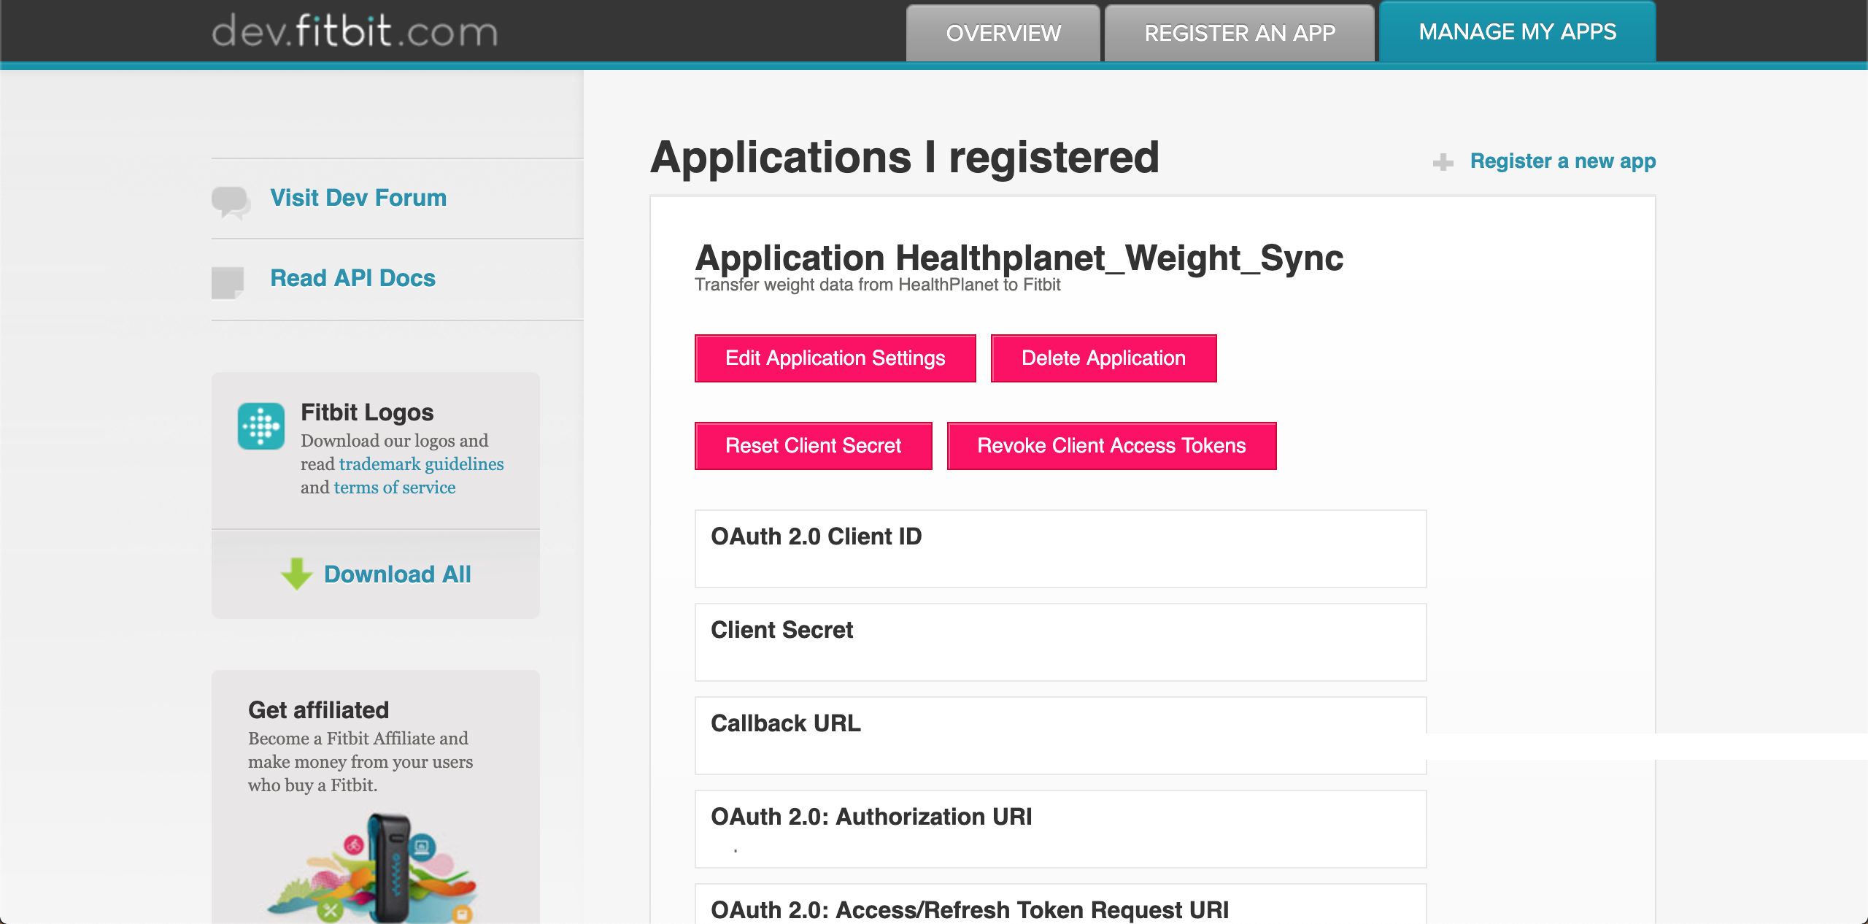Click the green download arrow icon
The height and width of the screenshot is (924, 1868).
click(296, 574)
